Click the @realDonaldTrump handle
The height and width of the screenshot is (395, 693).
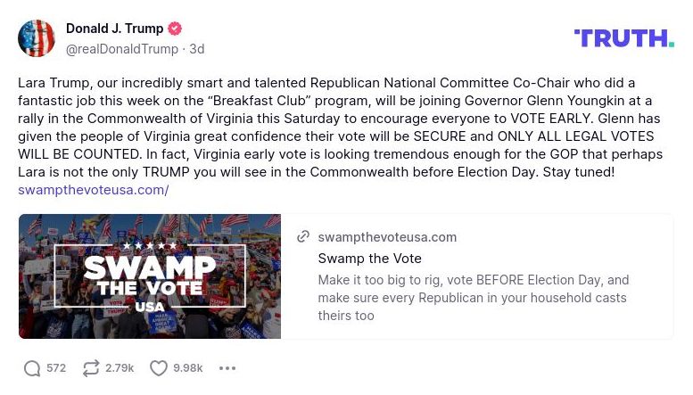122,49
